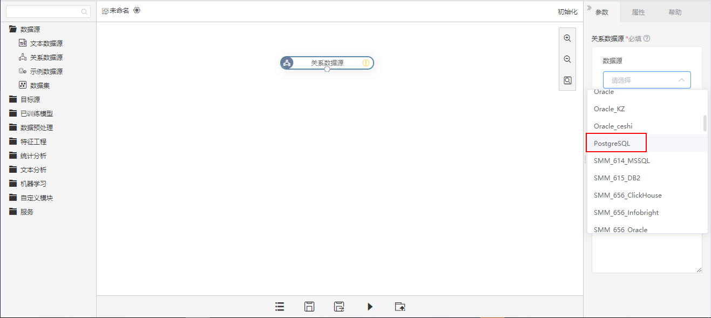
Task: Click the search magnifier icon in sidebar
Action: 84,11
